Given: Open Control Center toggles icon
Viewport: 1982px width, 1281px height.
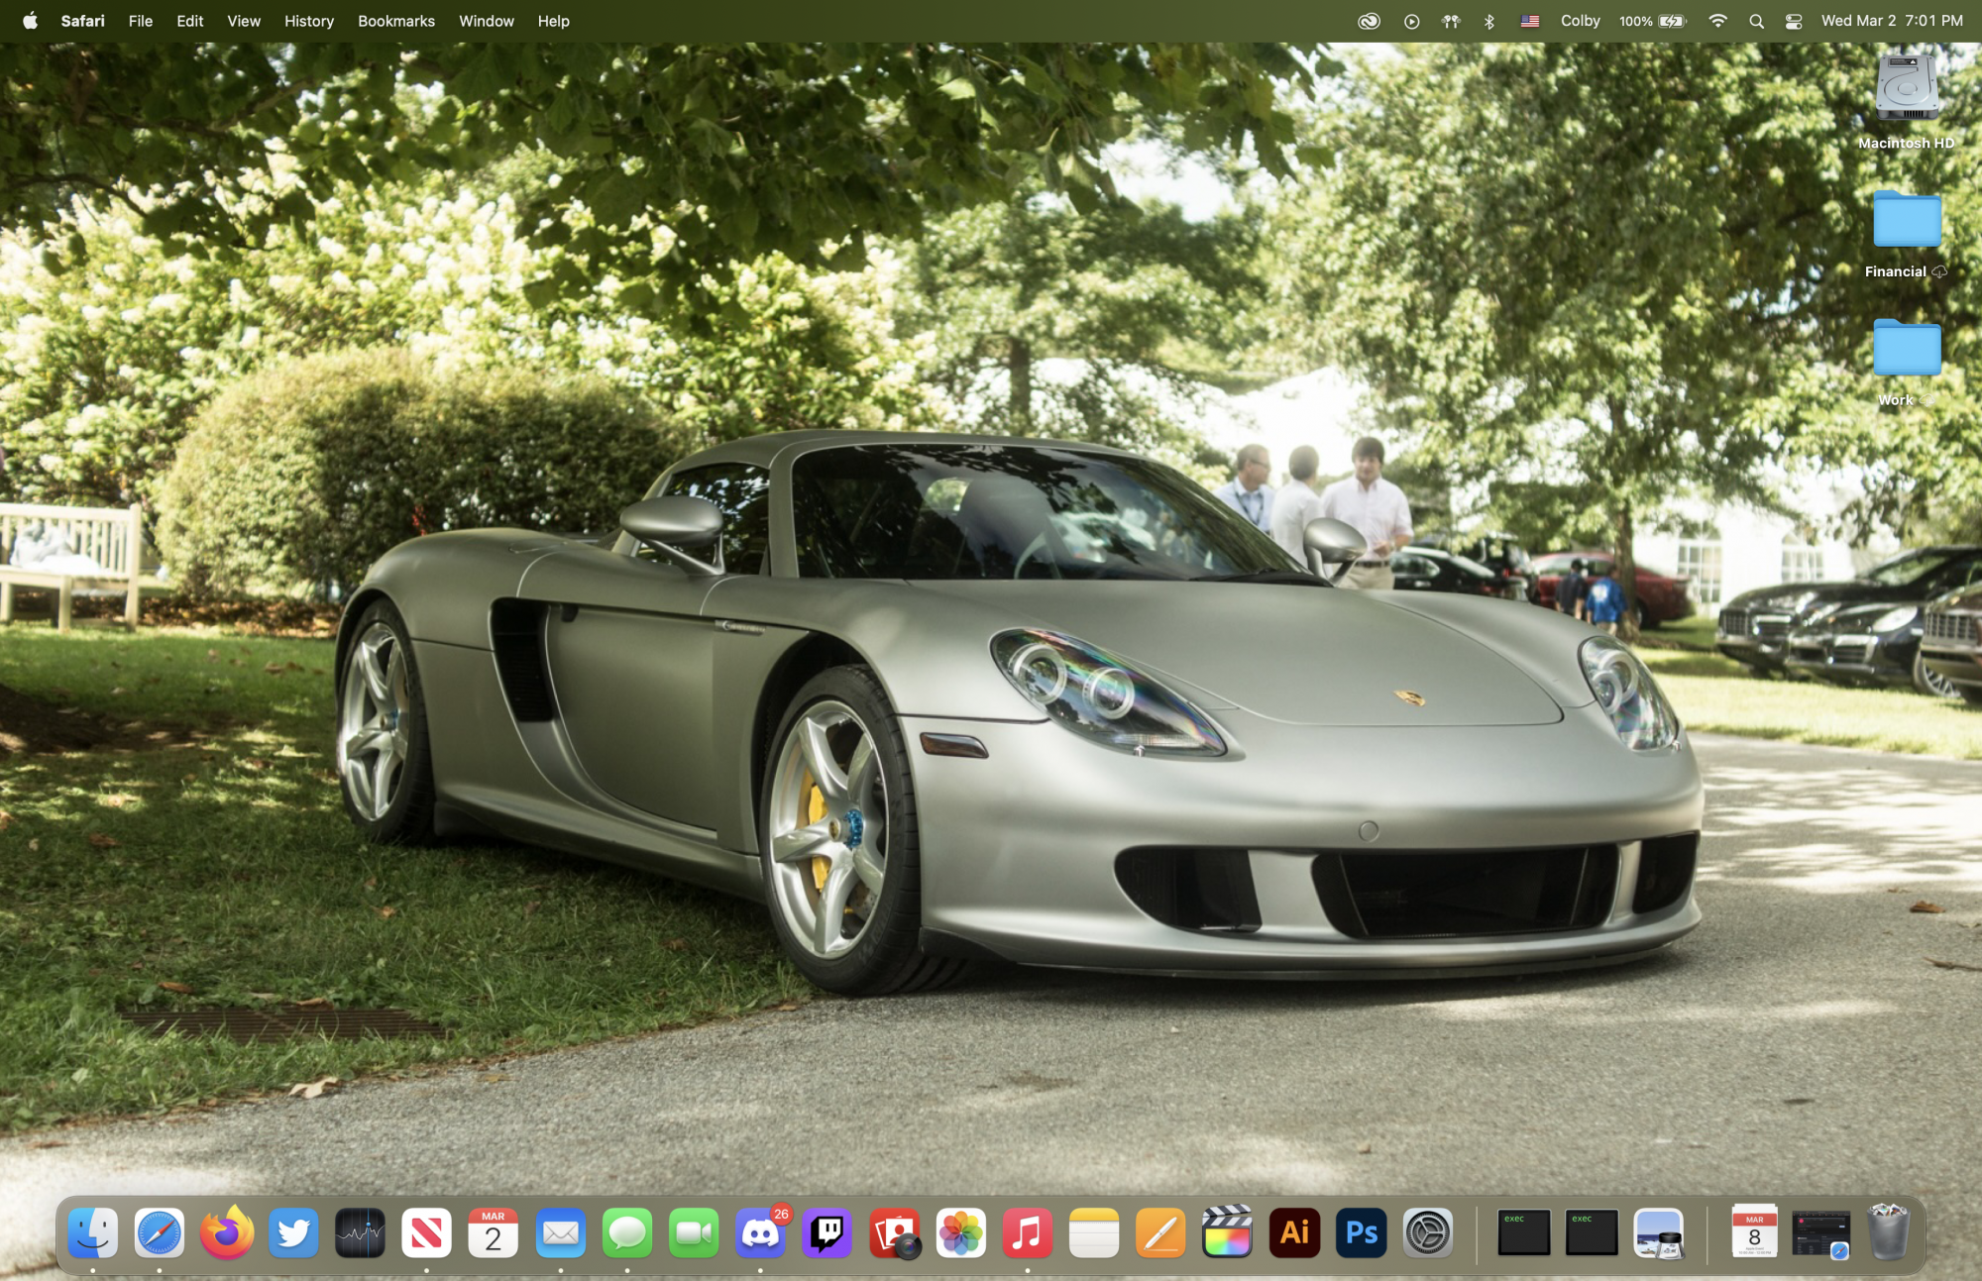Looking at the screenshot, I should pos(1794,21).
